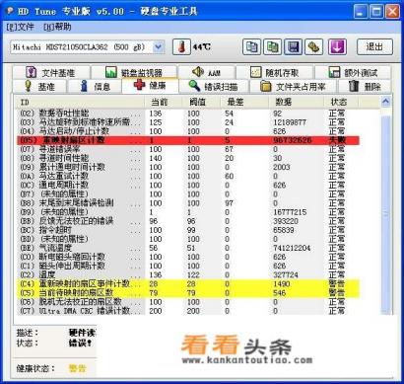Viewport: 404px width, 384px height.
Task: Click the copy screenshot to clipboard icon
Action: [x=272, y=46]
